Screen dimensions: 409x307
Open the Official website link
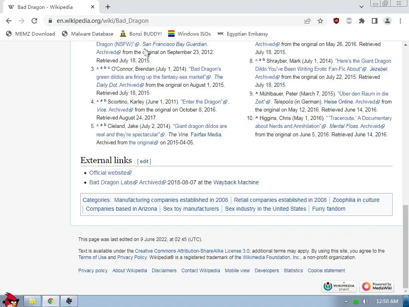pos(110,173)
